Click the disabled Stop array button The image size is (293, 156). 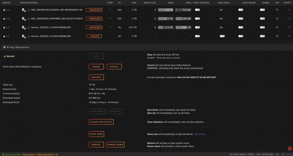96,56
